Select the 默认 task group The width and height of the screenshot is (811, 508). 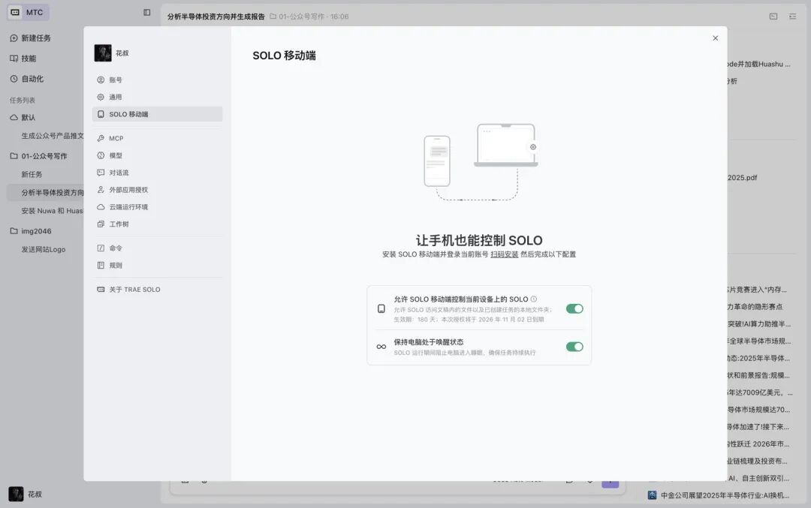click(23, 117)
